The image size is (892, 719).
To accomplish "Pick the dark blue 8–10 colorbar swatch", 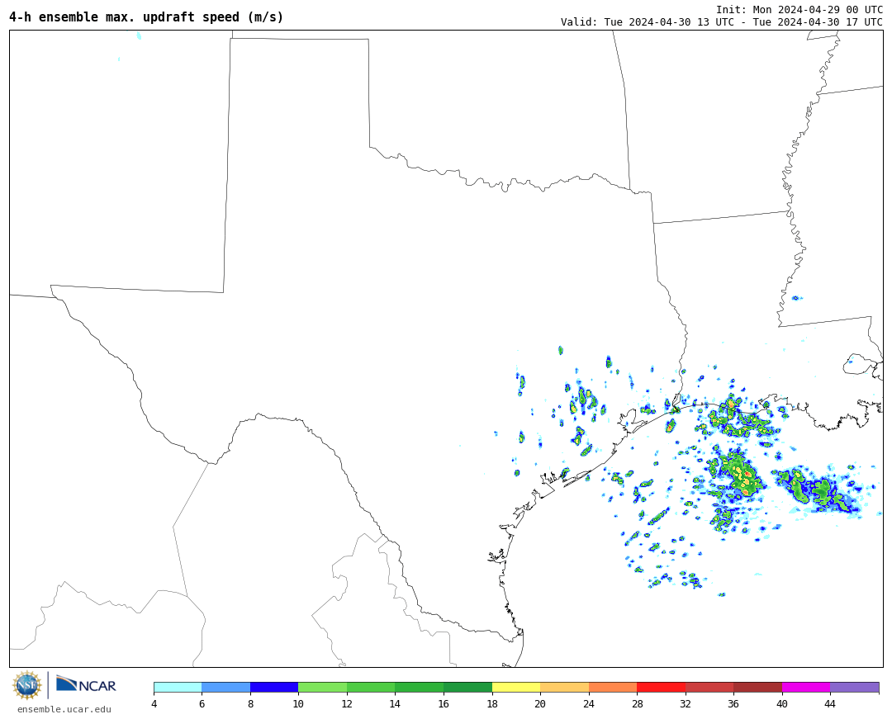I will pyautogui.click(x=274, y=687).
